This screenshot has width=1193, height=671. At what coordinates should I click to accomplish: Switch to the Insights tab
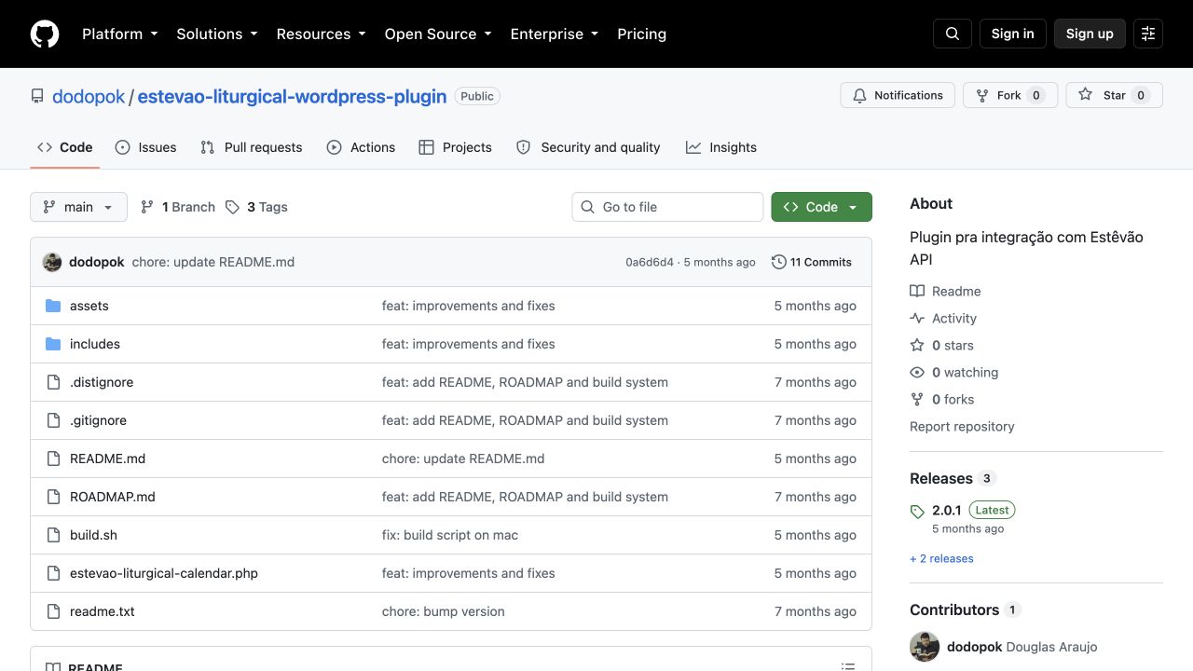[x=721, y=147]
